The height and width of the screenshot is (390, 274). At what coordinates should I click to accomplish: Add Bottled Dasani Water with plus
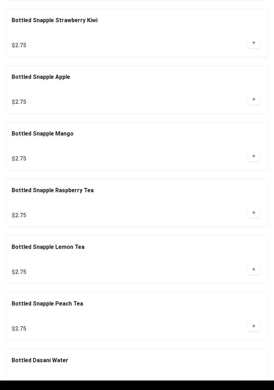point(254,379)
